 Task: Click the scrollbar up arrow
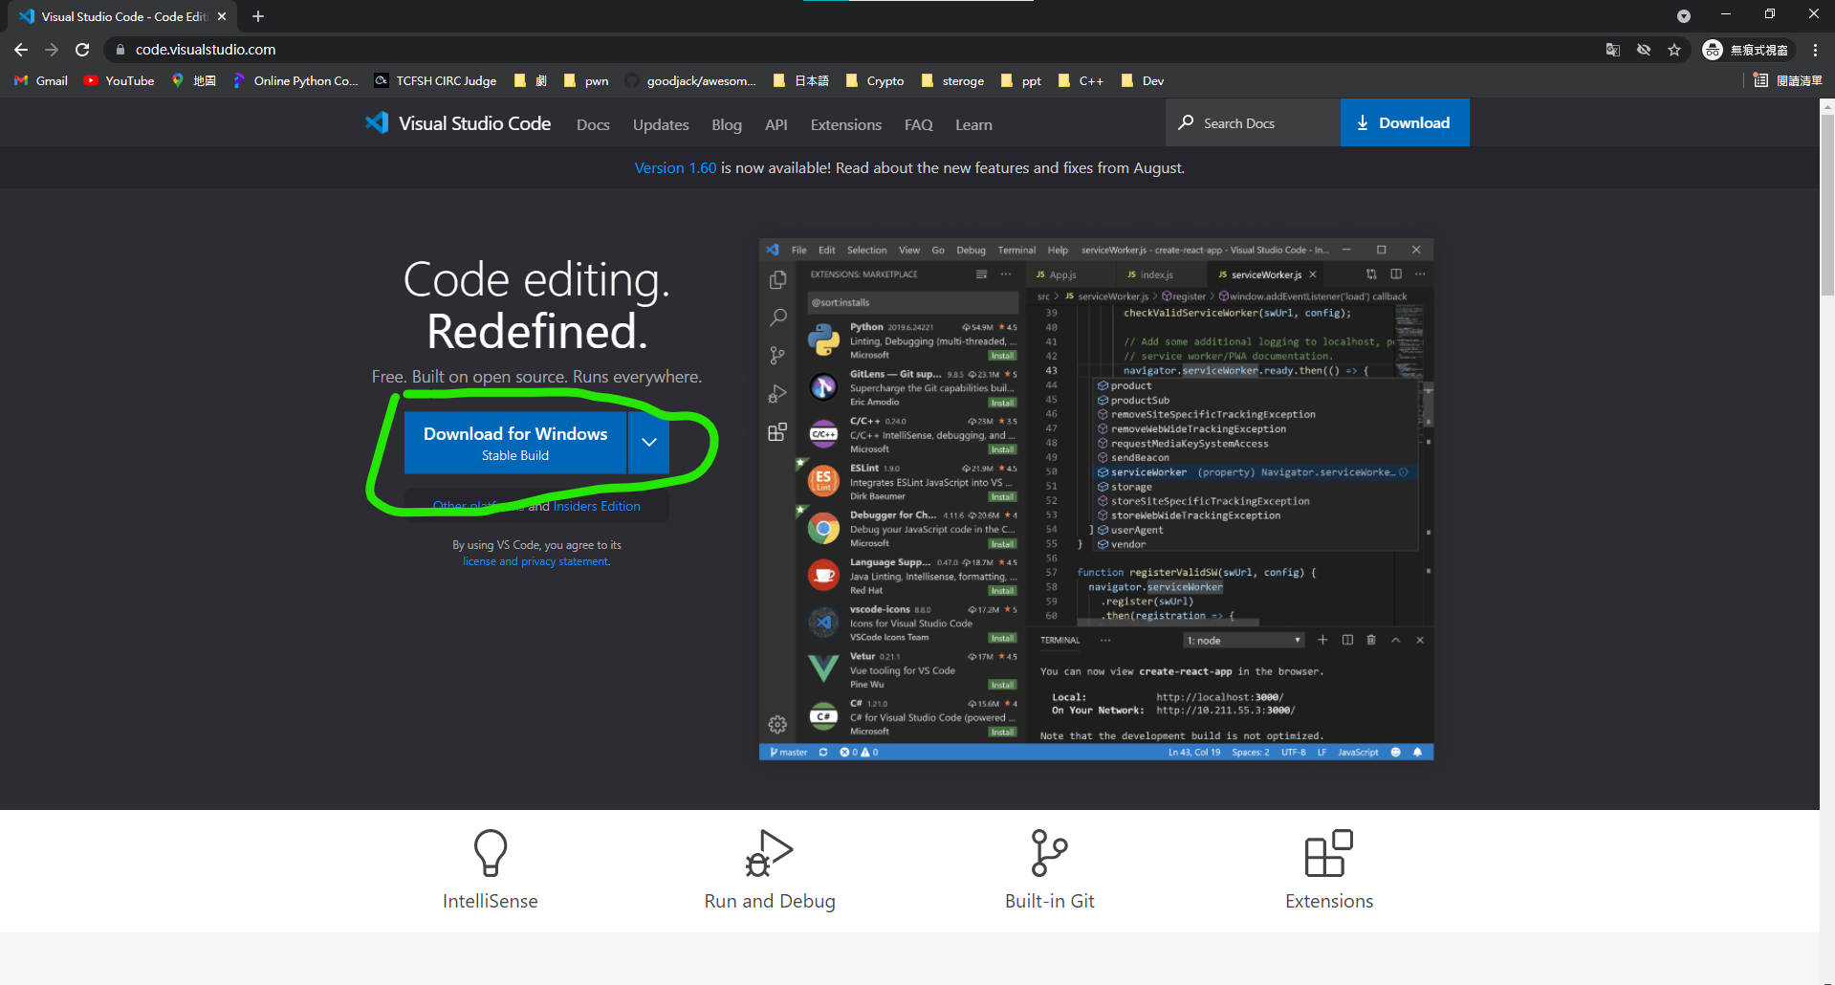click(x=1827, y=106)
